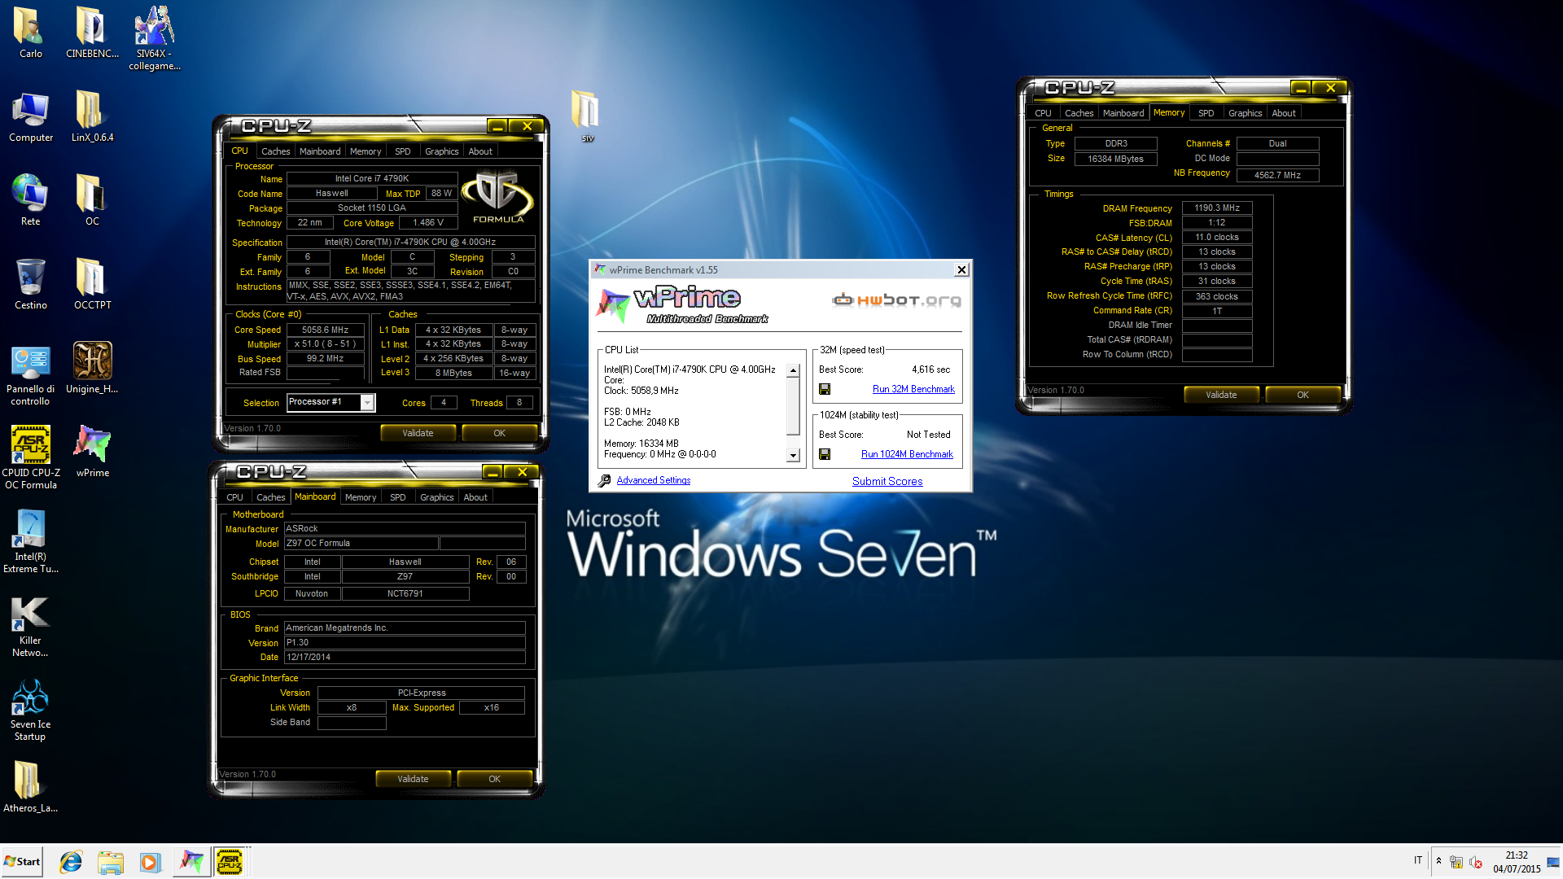Image resolution: width=1563 pixels, height=879 pixels.
Task: Open the Cestino recycle bin
Action: (x=30, y=284)
